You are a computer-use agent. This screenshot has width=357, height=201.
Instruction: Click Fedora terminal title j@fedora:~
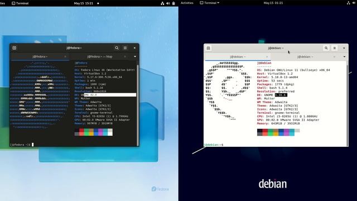pyautogui.click(x=74, y=48)
